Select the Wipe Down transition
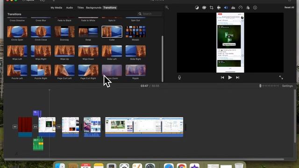The width and height of the screenshot is (299, 168). coord(88,51)
